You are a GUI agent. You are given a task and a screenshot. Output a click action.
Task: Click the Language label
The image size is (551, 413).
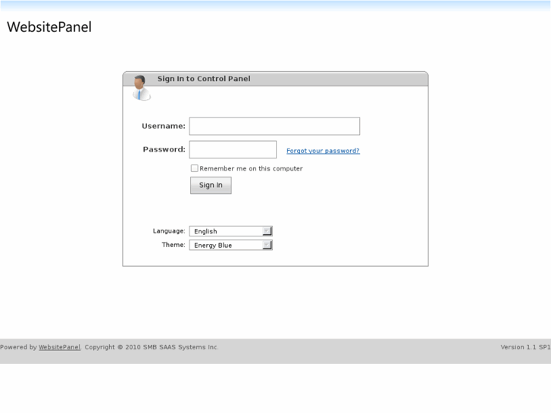[169, 231]
